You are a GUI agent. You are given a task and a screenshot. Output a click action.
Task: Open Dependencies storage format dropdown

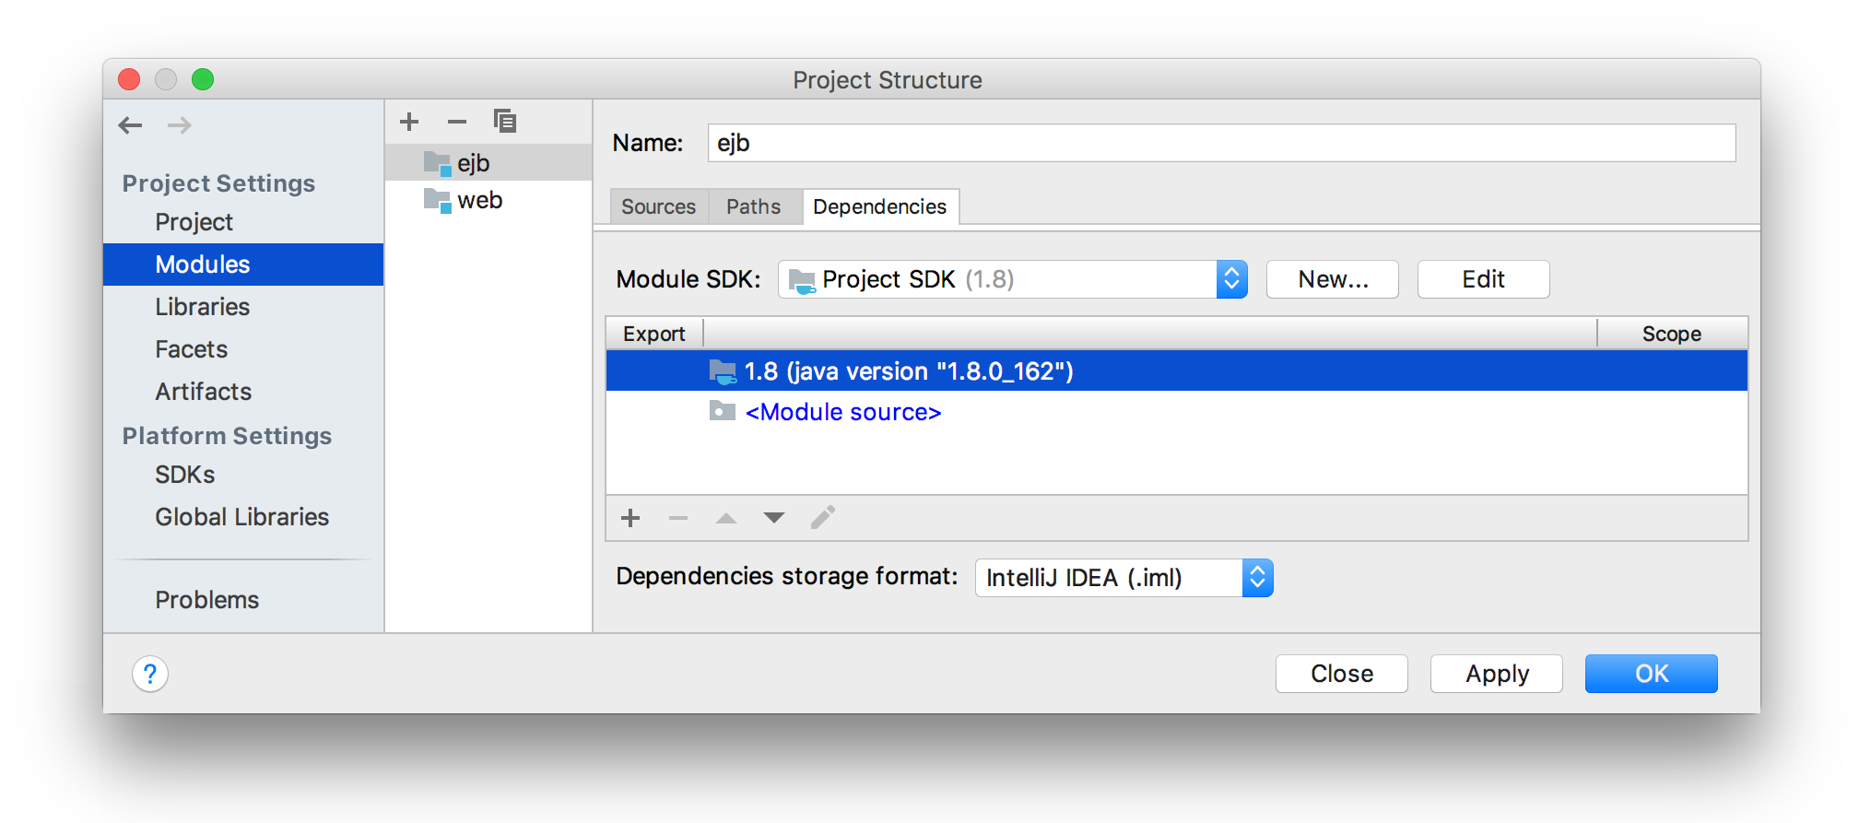coord(1124,578)
